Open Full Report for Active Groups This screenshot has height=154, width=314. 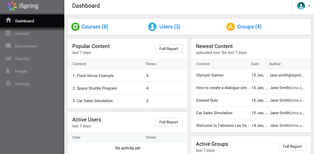(292, 146)
